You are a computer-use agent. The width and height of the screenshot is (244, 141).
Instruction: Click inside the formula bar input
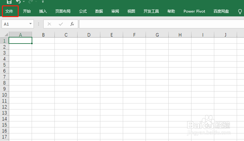161,24
